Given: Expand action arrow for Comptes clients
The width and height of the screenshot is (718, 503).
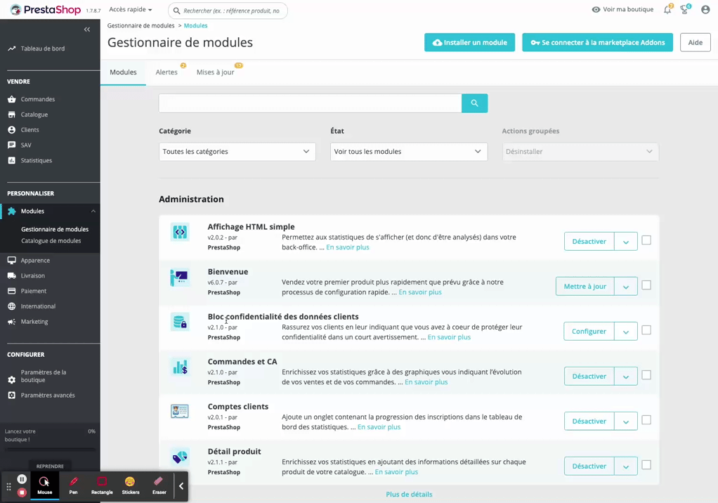Looking at the screenshot, I should 626,421.
